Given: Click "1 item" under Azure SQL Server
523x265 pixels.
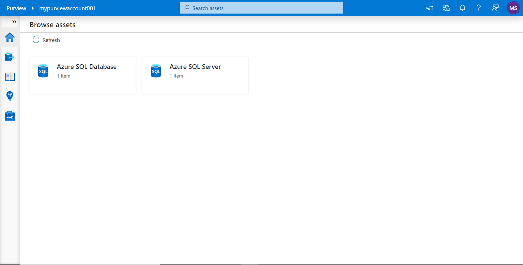Looking at the screenshot, I should (x=176, y=76).
